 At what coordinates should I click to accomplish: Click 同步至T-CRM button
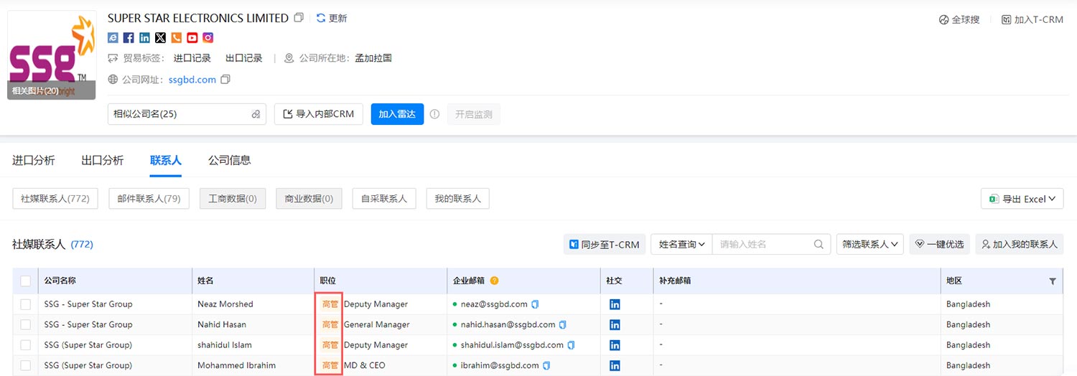[605, 244]
